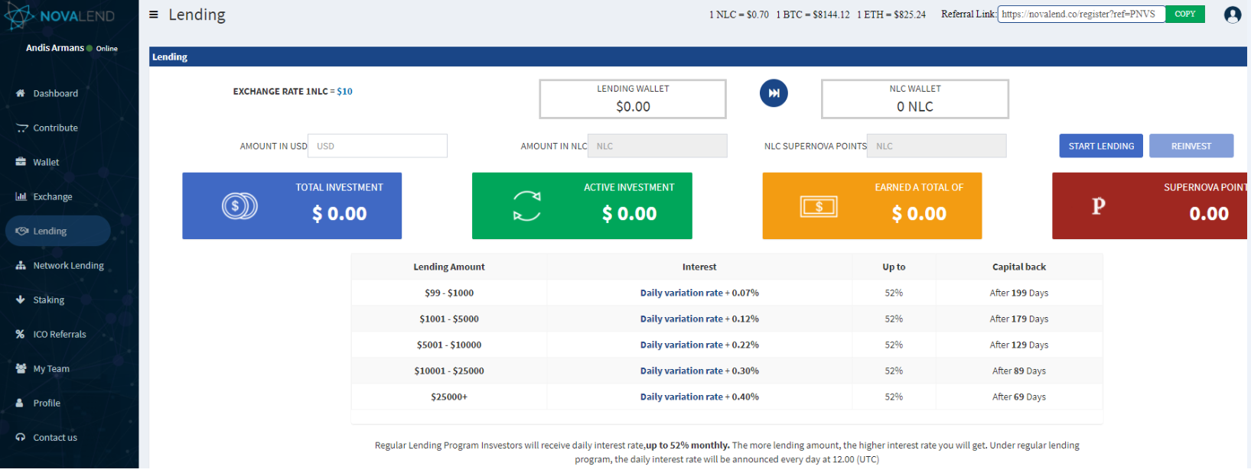This screenshot has height=476, width=1251.
Task: Click the '$25000+' lending amount cell
Action: 449,397
